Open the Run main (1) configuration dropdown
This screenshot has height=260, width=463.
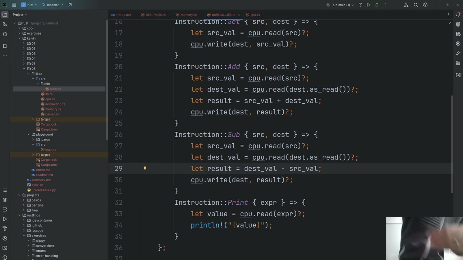340,5
